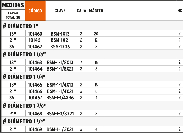Viewport: 185px width, 135px height.
Task: Select the Ø DIÁMETRO 1 3/8" section heading
Action: (x=25, y=106)
